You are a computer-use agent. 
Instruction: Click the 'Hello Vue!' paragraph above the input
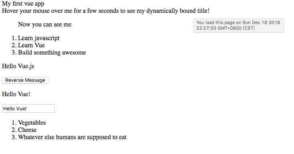click(x=16, y=94)
